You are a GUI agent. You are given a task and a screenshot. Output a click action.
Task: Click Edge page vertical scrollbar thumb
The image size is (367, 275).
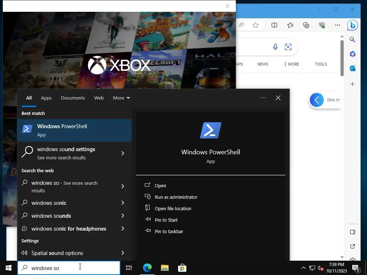click(342, 58)
